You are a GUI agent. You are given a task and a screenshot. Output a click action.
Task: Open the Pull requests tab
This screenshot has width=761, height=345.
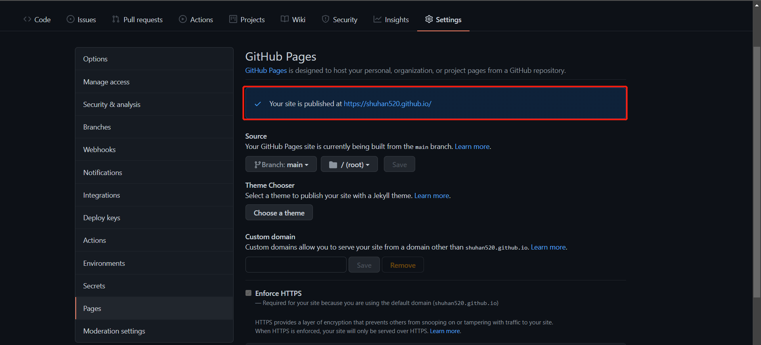pos(138,19)
